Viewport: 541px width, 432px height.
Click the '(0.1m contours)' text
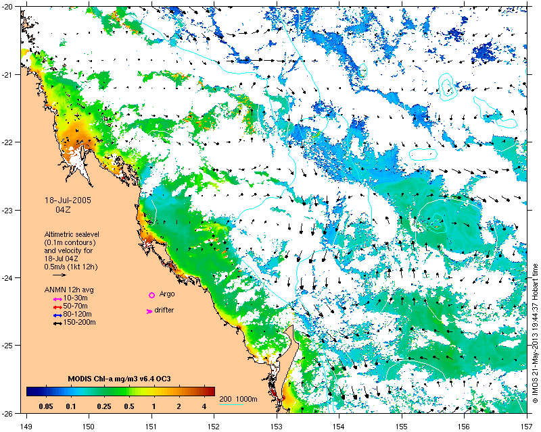click(70, 242)
